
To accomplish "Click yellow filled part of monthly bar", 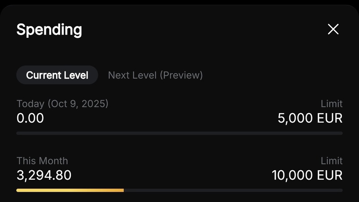I will (x=70, y=190).
